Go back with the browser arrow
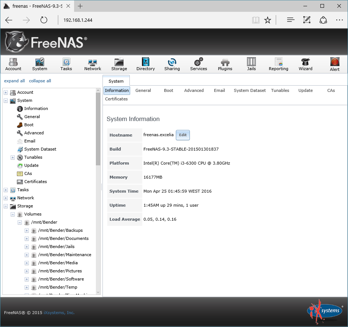The width and height of the screenshot is (348, 327). pos(8,20)
